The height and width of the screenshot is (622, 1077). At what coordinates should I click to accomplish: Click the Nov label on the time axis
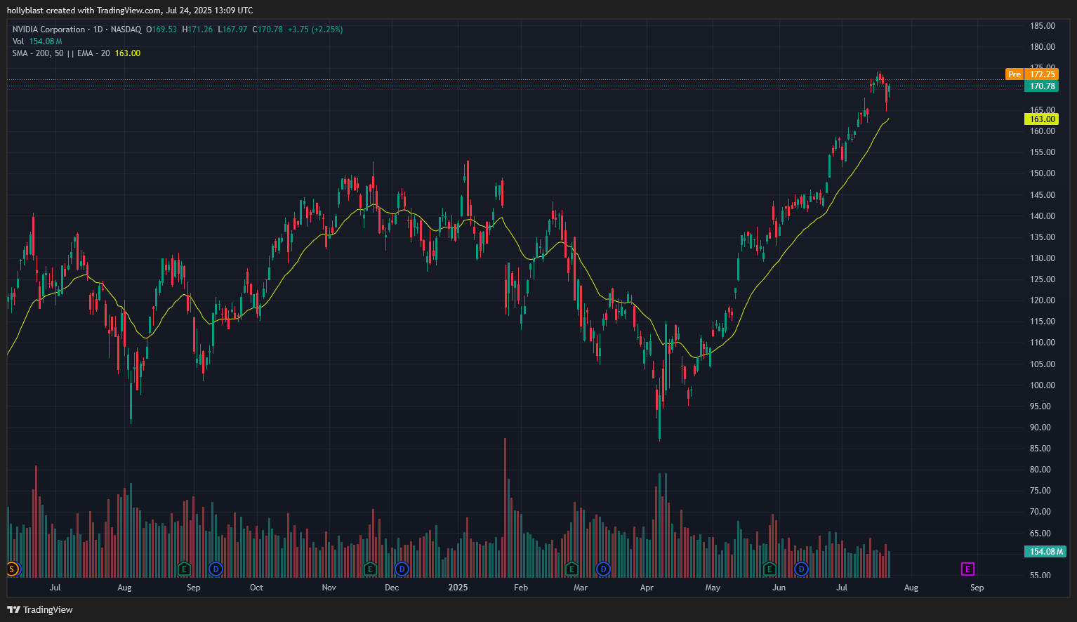329,588
